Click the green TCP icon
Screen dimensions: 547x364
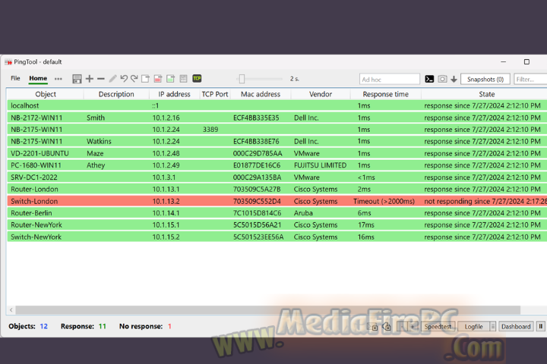(197, 78)
